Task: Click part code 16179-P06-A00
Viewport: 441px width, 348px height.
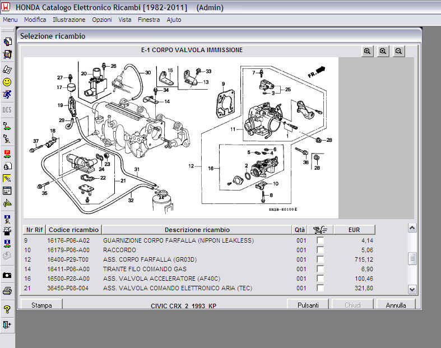Action: pyautogui.click(x=68, y=250)
